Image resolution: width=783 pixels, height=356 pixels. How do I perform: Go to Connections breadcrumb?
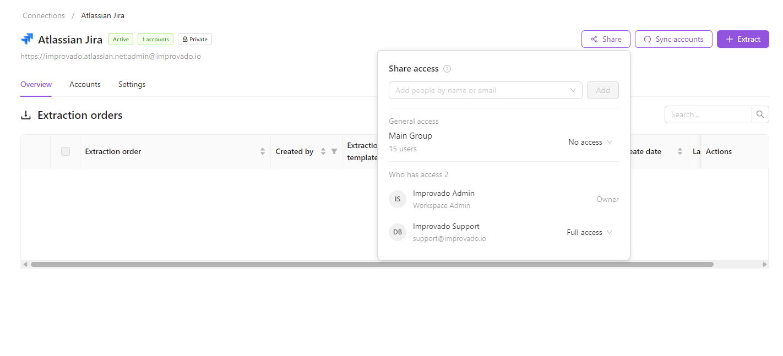(x=44, y=15)
